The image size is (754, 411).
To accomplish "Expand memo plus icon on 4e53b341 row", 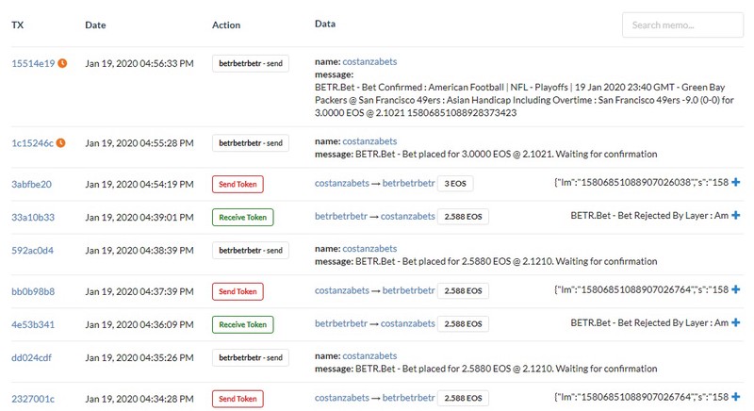I will [736, 322].
